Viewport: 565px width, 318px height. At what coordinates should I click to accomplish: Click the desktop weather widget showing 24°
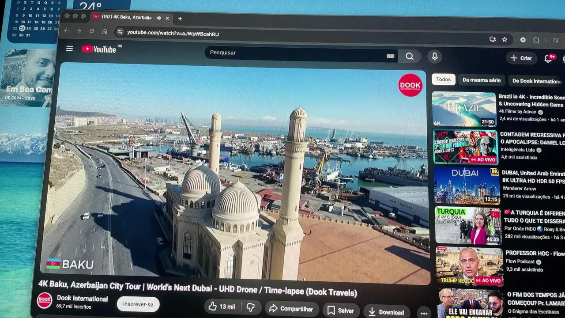click(x=102, y=5)
